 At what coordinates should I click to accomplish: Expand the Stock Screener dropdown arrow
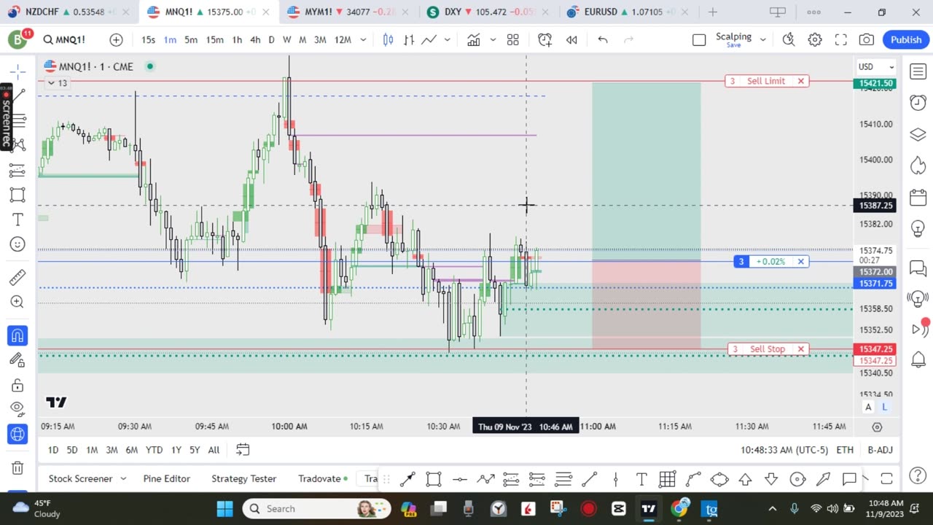[123, 479]
